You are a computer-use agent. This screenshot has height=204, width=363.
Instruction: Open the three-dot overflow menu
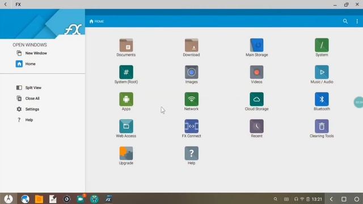[x=357, y=22]
